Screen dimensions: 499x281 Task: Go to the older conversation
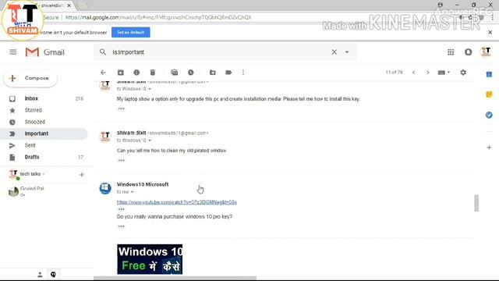428,73
